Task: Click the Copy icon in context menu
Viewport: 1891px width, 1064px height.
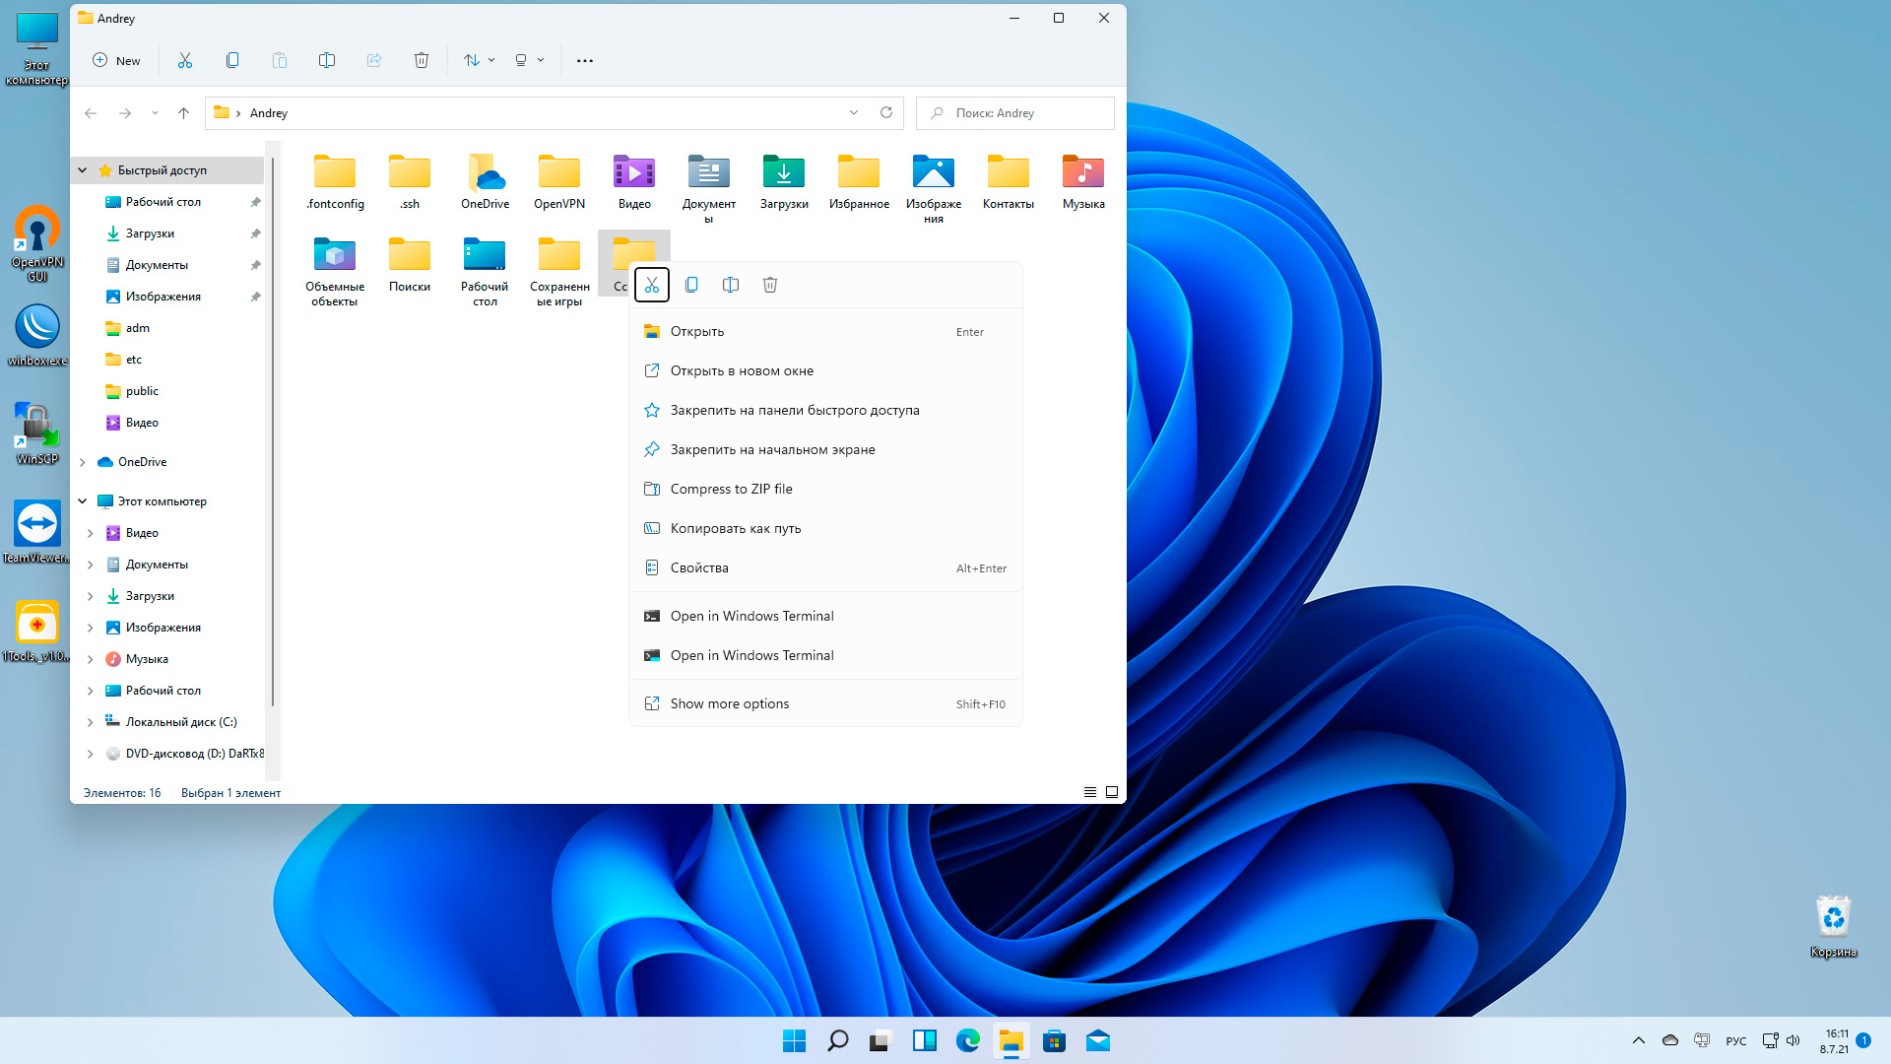Action: pyautogui.click(x=691, y=285)
